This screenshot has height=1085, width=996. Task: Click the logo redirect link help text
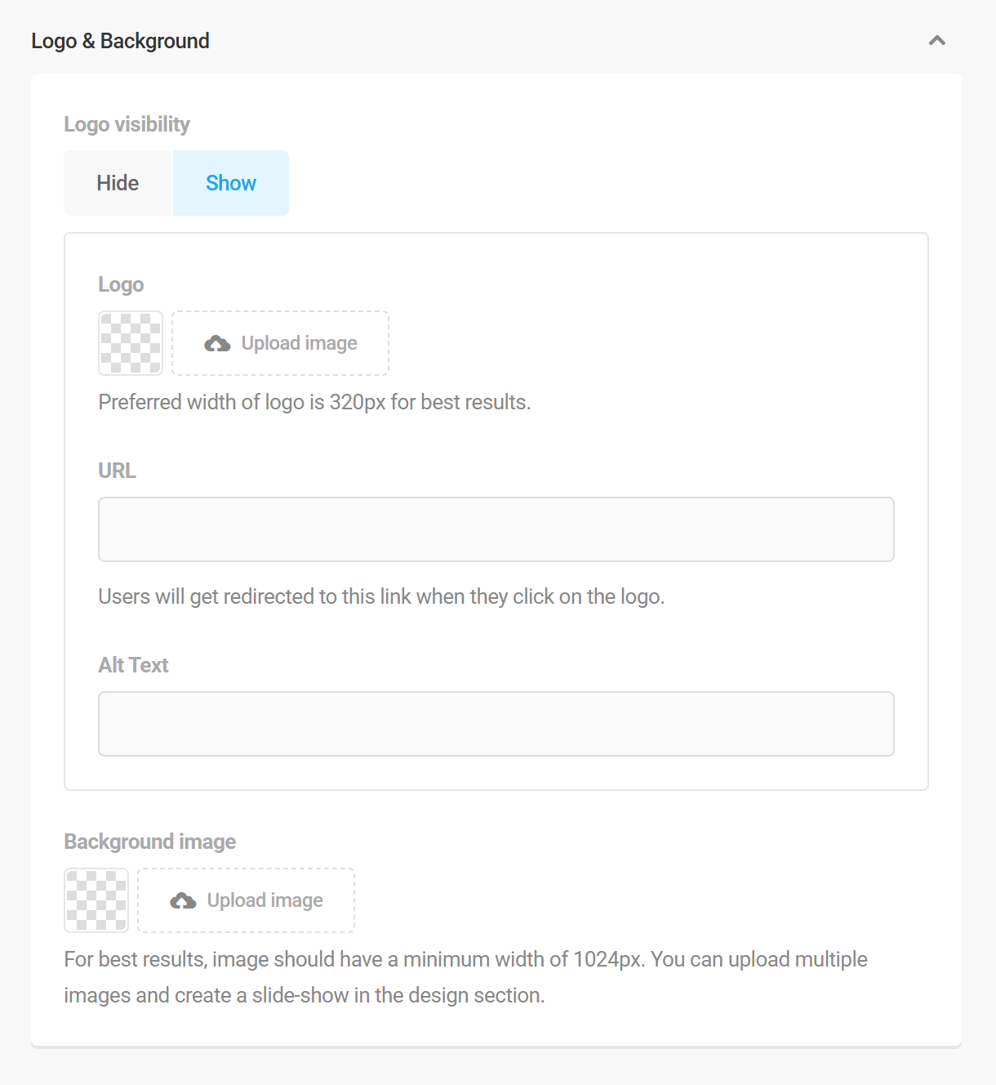(x=381, y=596)
